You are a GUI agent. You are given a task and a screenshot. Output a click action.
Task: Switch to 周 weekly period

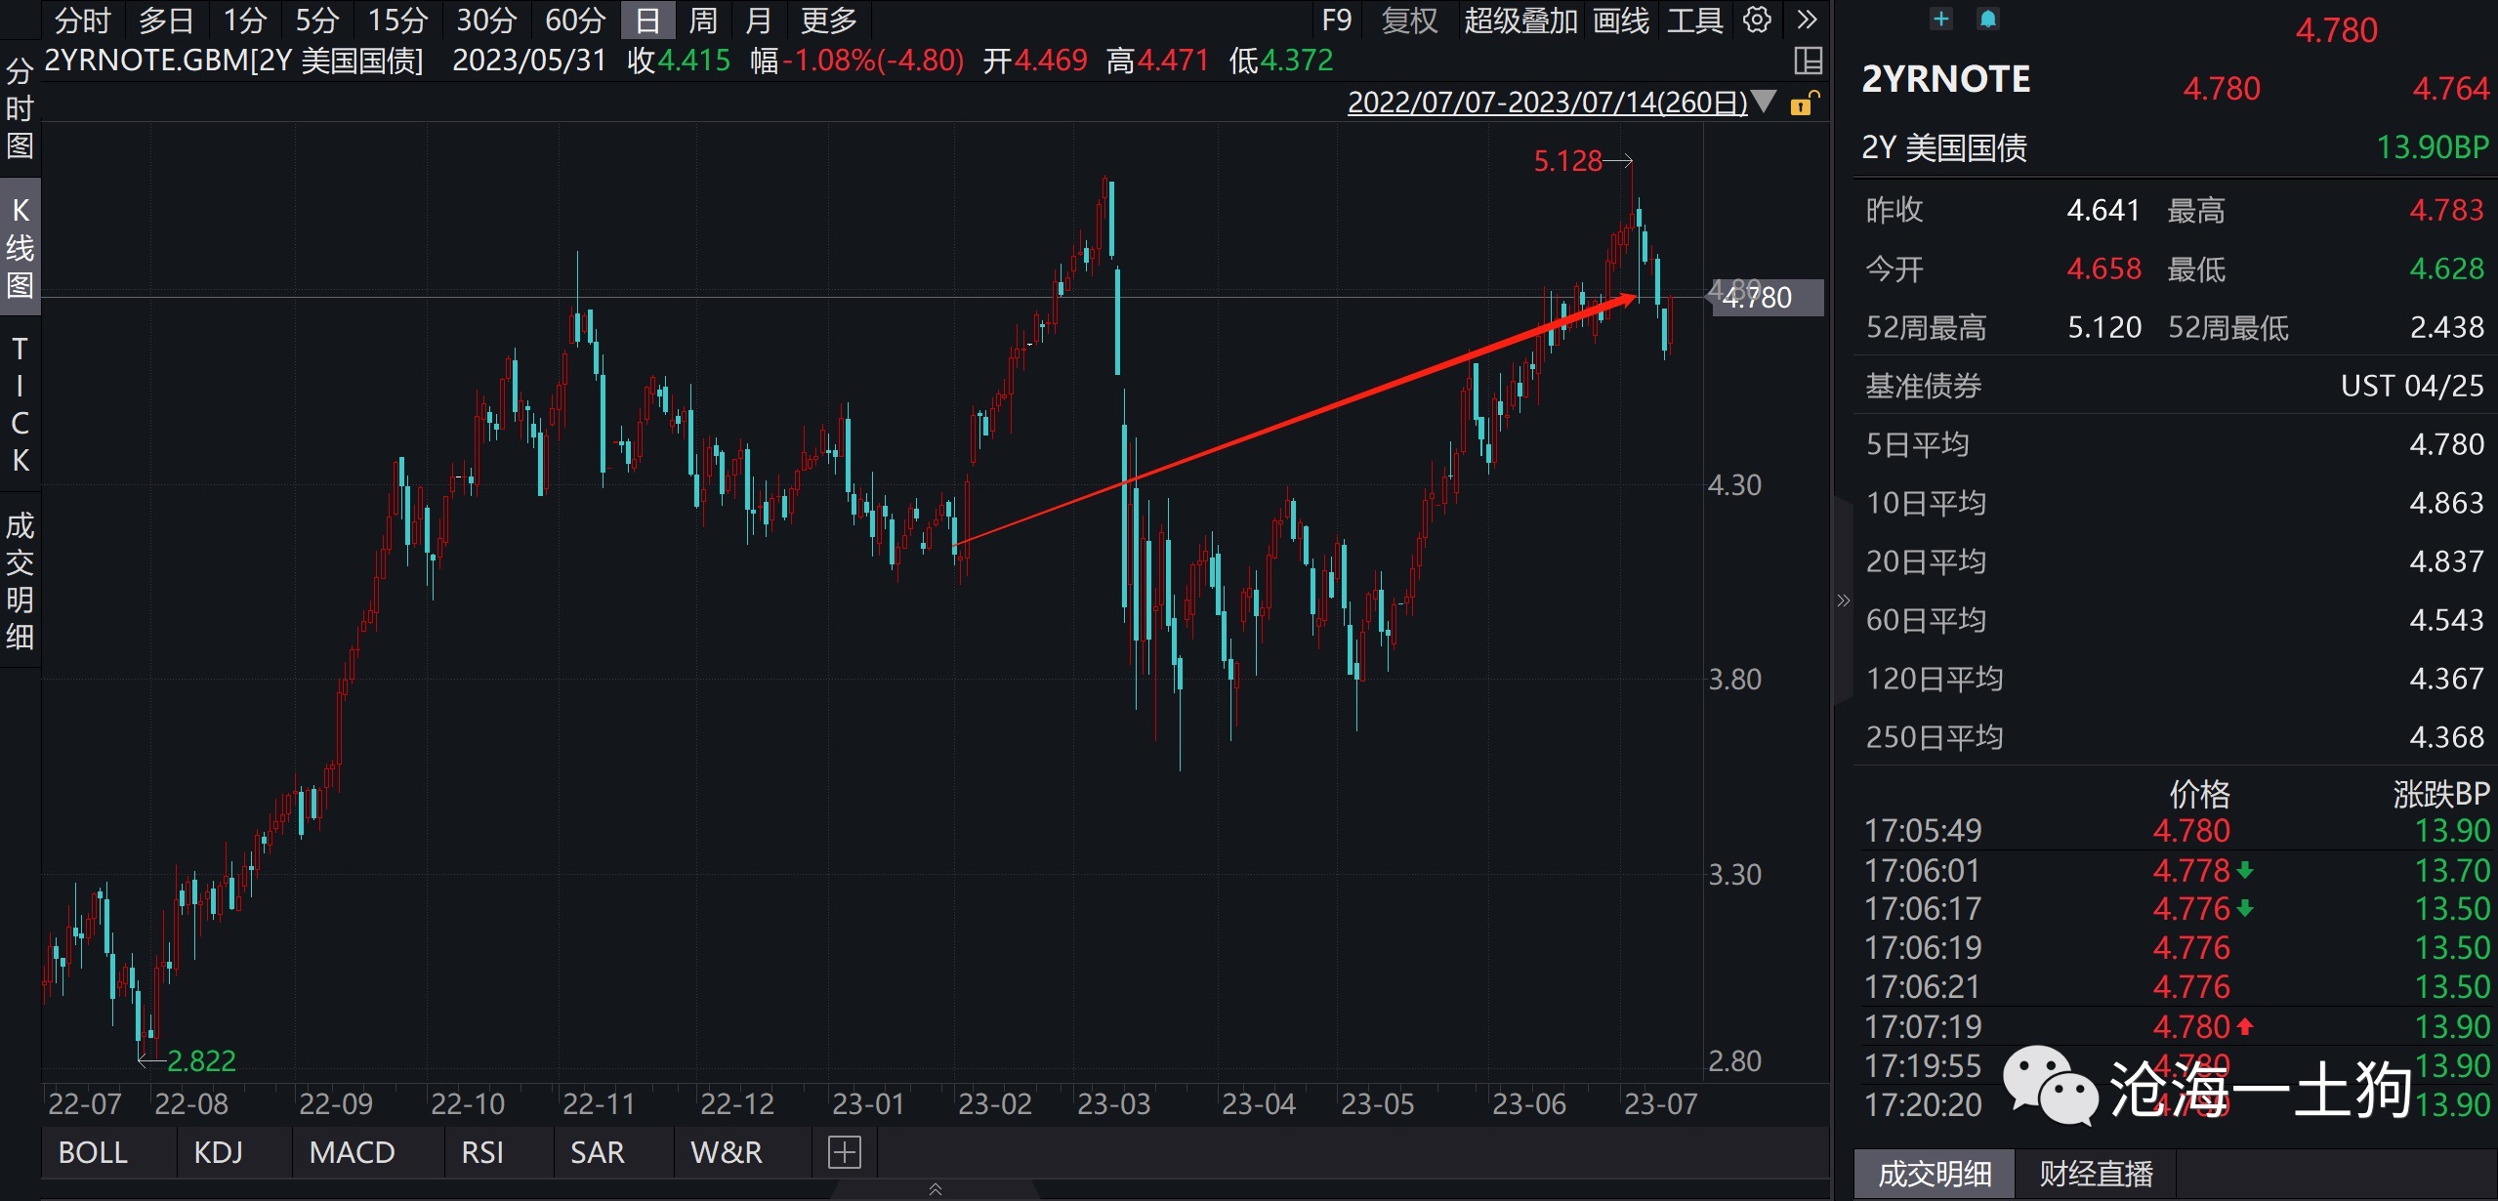pyautogui.click(x=702, y=20)
